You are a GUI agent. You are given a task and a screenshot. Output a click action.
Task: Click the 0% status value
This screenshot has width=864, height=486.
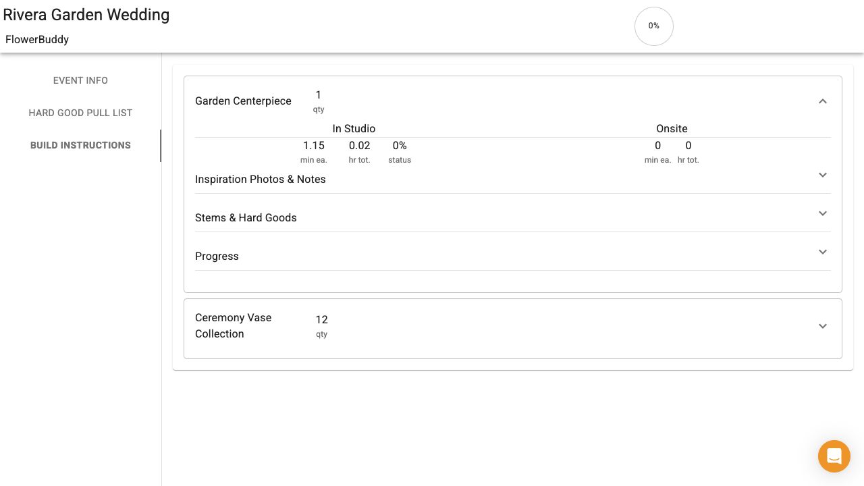tap(400, 146)
